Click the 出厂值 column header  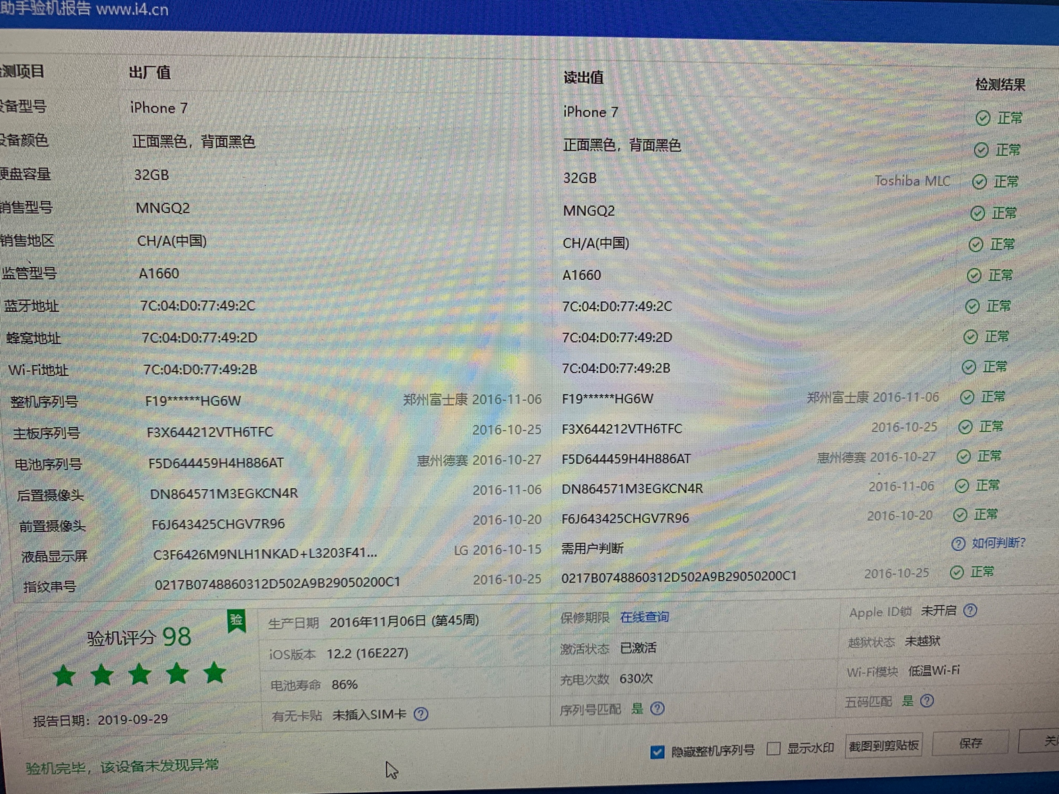pos(149,73)
